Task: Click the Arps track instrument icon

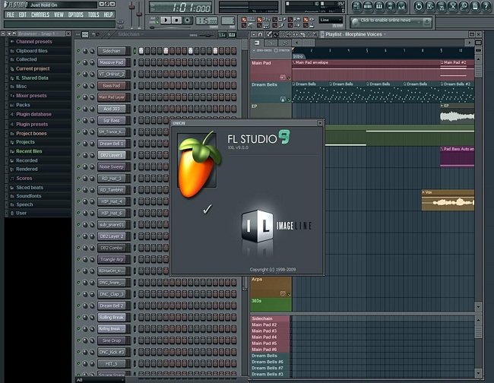Action: point(283,293)
